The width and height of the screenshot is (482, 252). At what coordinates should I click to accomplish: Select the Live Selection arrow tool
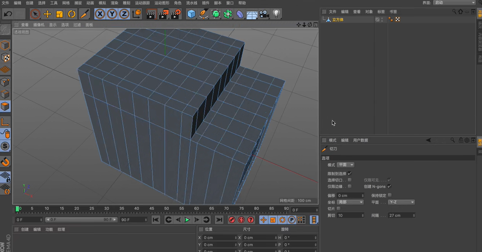click(x=35, y=14)
